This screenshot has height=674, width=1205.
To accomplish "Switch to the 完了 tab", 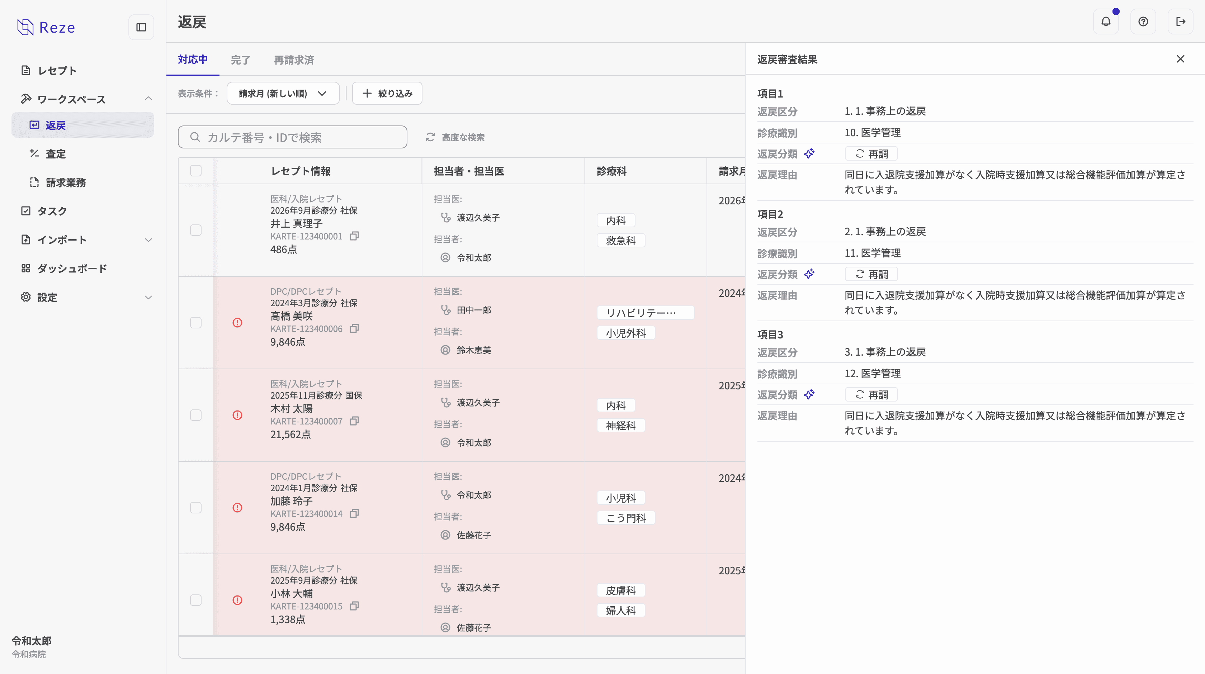I will pyautogui.click(x=240, y=60).
